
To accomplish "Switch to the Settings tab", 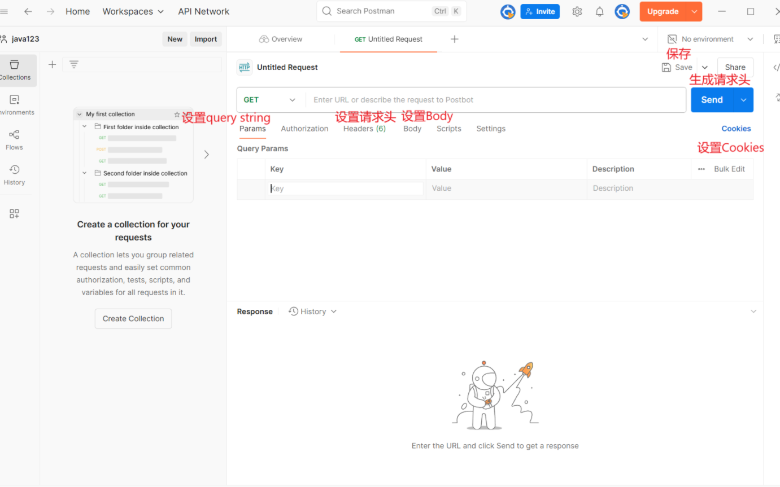I will coord(491,129).
